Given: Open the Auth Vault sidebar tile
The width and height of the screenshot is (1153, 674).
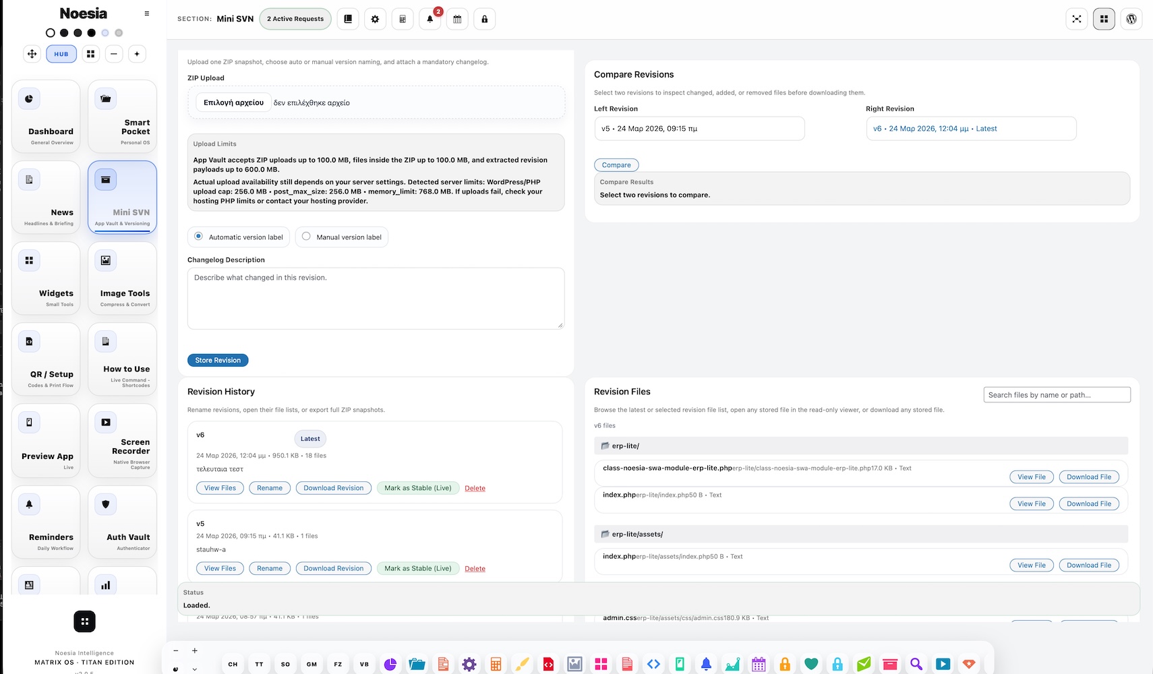Looking at the screenshot, I should coord(122,522).
